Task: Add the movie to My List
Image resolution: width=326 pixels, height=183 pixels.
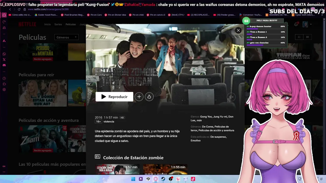Action: (139, 97)
